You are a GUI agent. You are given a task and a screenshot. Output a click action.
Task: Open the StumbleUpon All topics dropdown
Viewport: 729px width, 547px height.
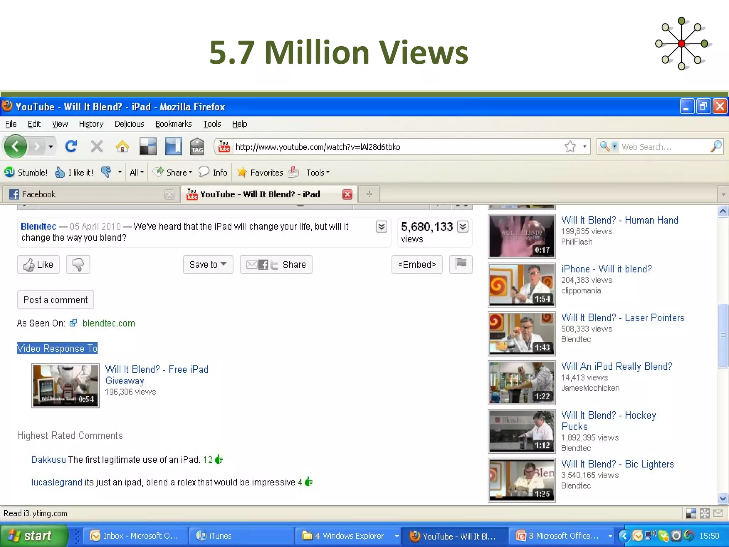click(137, 172)
